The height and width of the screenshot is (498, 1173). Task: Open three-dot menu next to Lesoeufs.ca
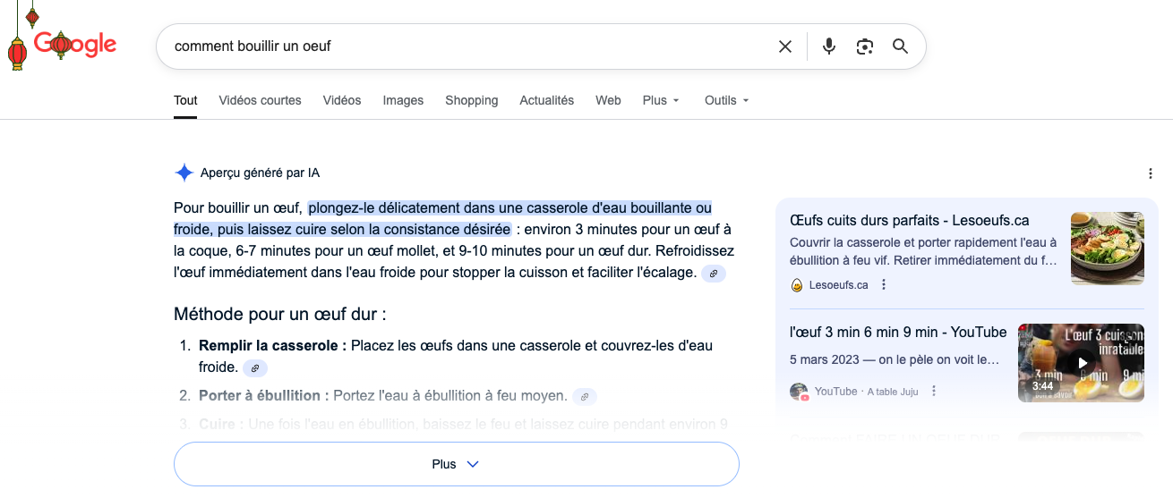click(884, 285)
